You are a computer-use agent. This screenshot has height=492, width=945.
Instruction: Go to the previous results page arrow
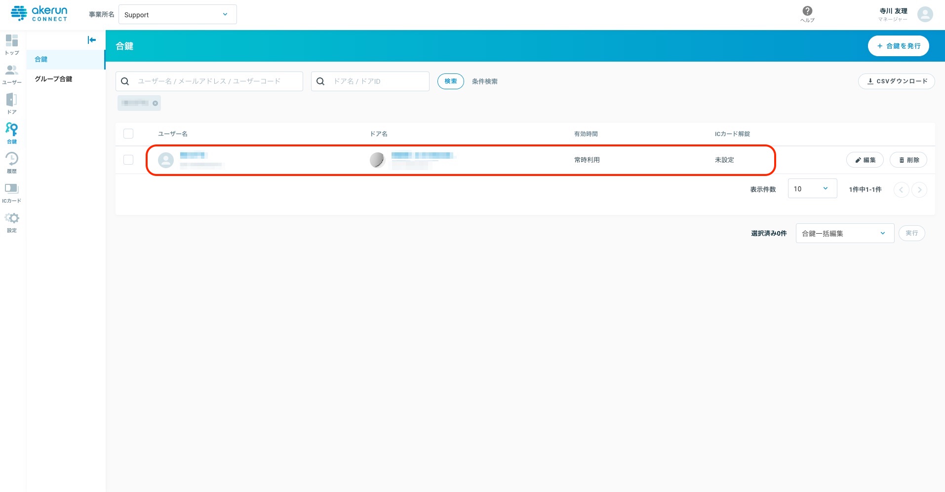pyautogui.click(x=901, y=190)
